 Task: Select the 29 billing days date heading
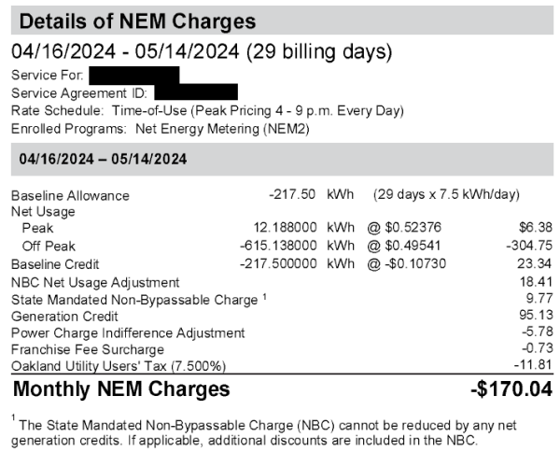tap(201, 50)
